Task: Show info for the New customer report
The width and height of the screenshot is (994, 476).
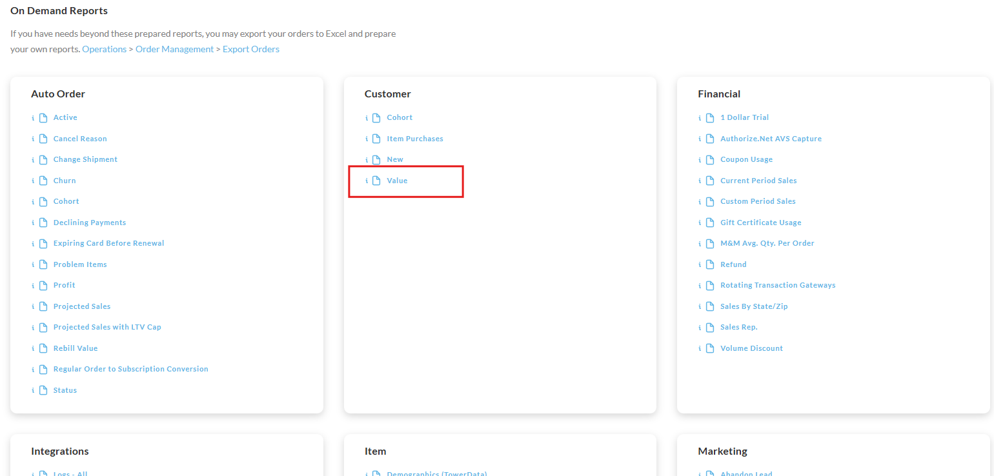Action: 367,160
